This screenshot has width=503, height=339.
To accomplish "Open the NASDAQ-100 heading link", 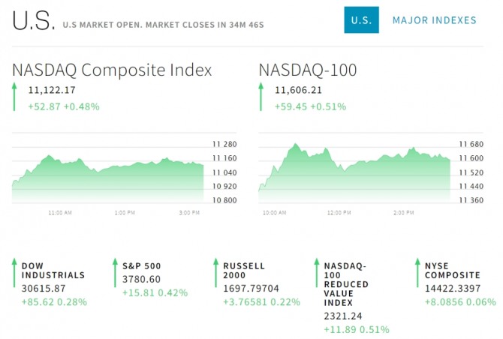I will coord(307,70).
